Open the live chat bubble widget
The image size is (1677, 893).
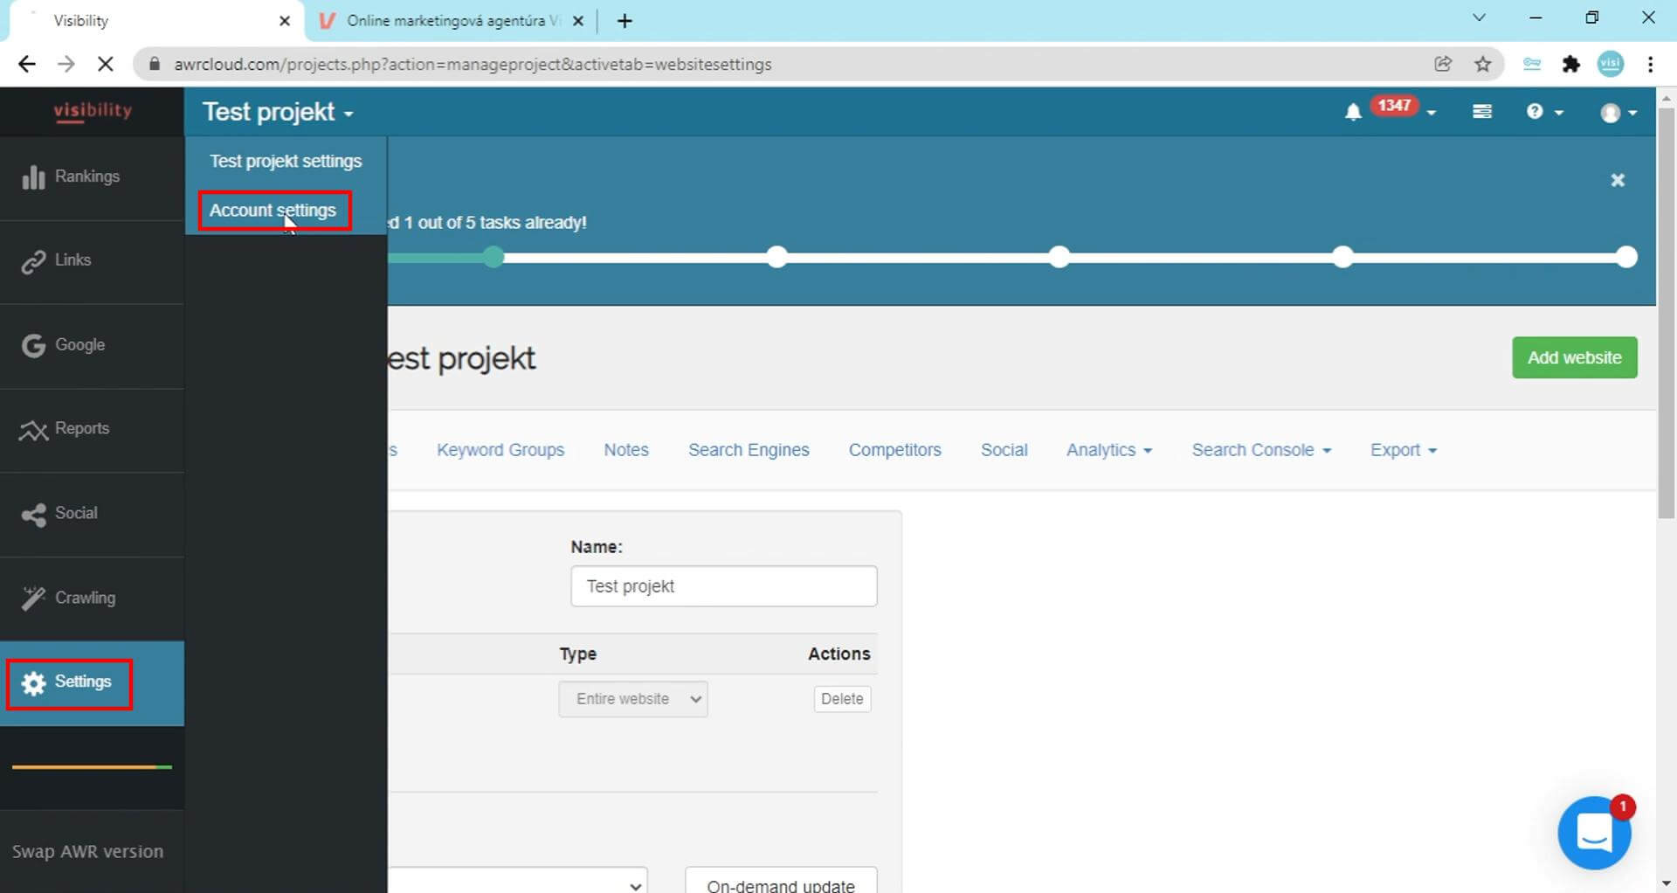(x=1593, y=833)
